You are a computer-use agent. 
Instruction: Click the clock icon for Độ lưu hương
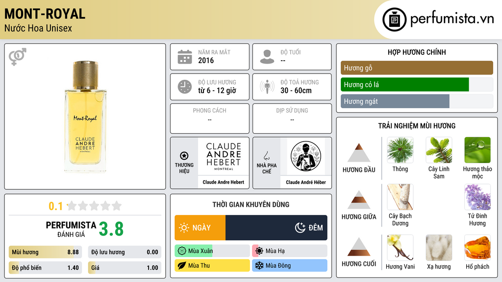185,87
